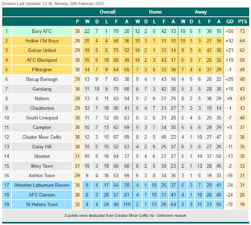Click Atherton Laburnum Rovers team name
Image resolution: width=251 pixels, height=225 pixels.
pos(42,185)
